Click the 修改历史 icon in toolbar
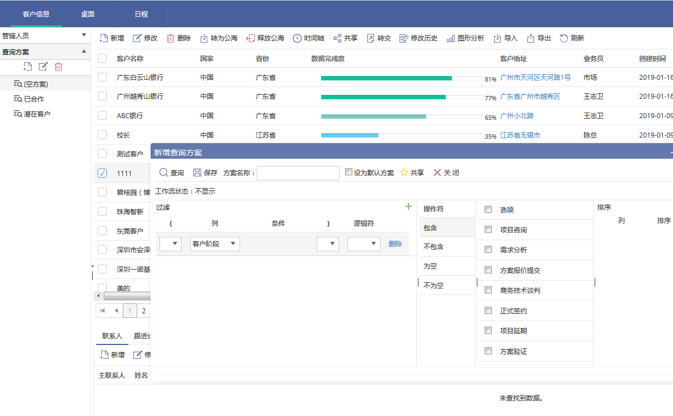The width and height of the screenshot is (673, 416). (x=404, y=38)
